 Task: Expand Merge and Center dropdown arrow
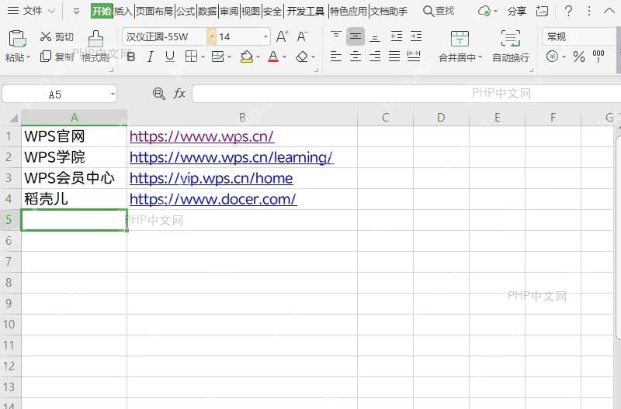click(x=480, y=57)
